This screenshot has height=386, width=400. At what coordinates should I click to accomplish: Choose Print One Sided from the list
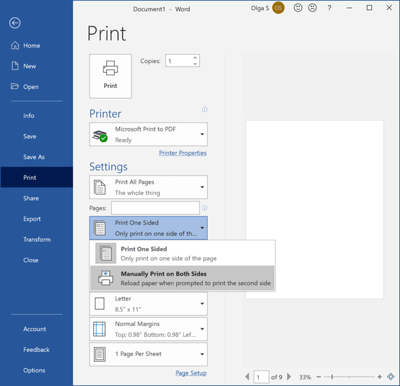183,253
